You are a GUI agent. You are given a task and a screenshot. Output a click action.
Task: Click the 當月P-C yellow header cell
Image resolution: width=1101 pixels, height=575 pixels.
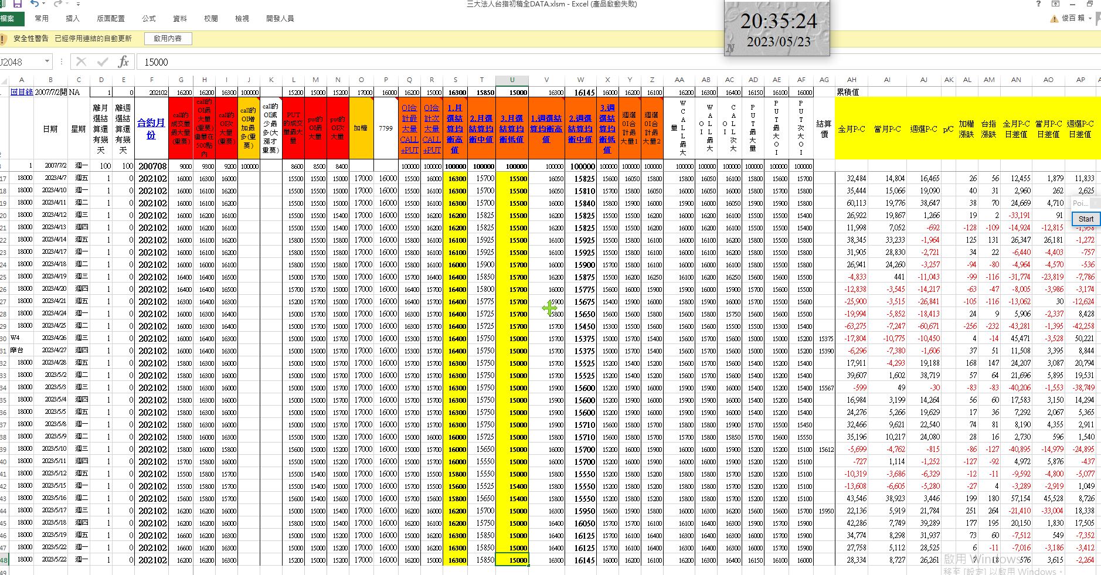click(x=887, y=128)
